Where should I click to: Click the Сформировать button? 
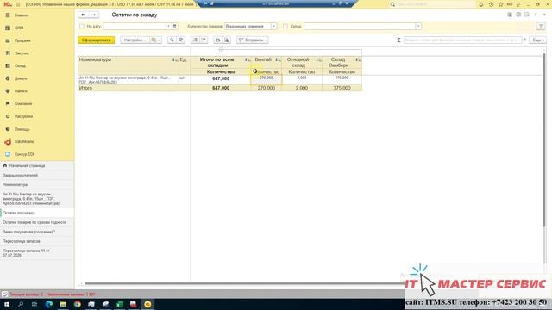click(x=96, y=40)
